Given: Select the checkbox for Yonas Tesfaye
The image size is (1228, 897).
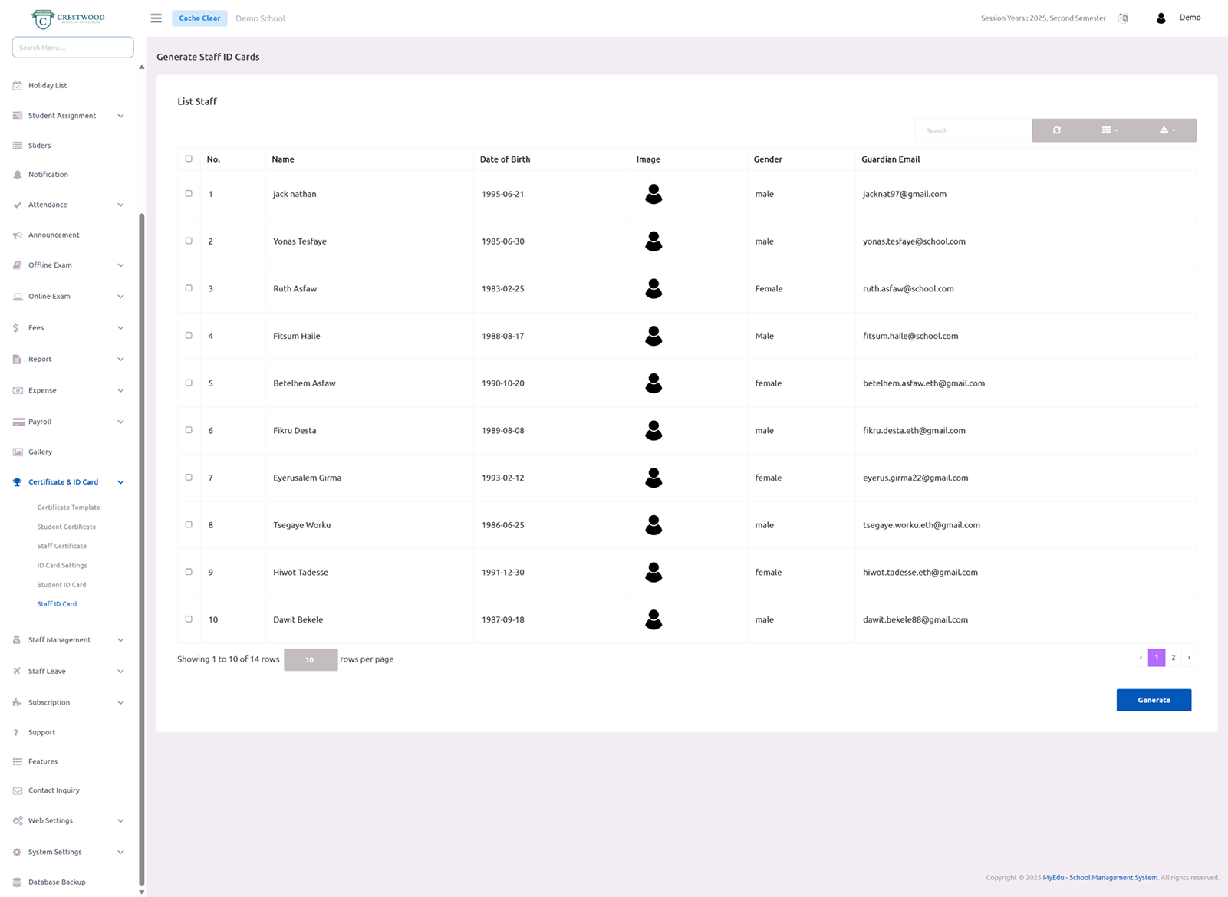Looking at the screenshot, I should coord(189,241).
